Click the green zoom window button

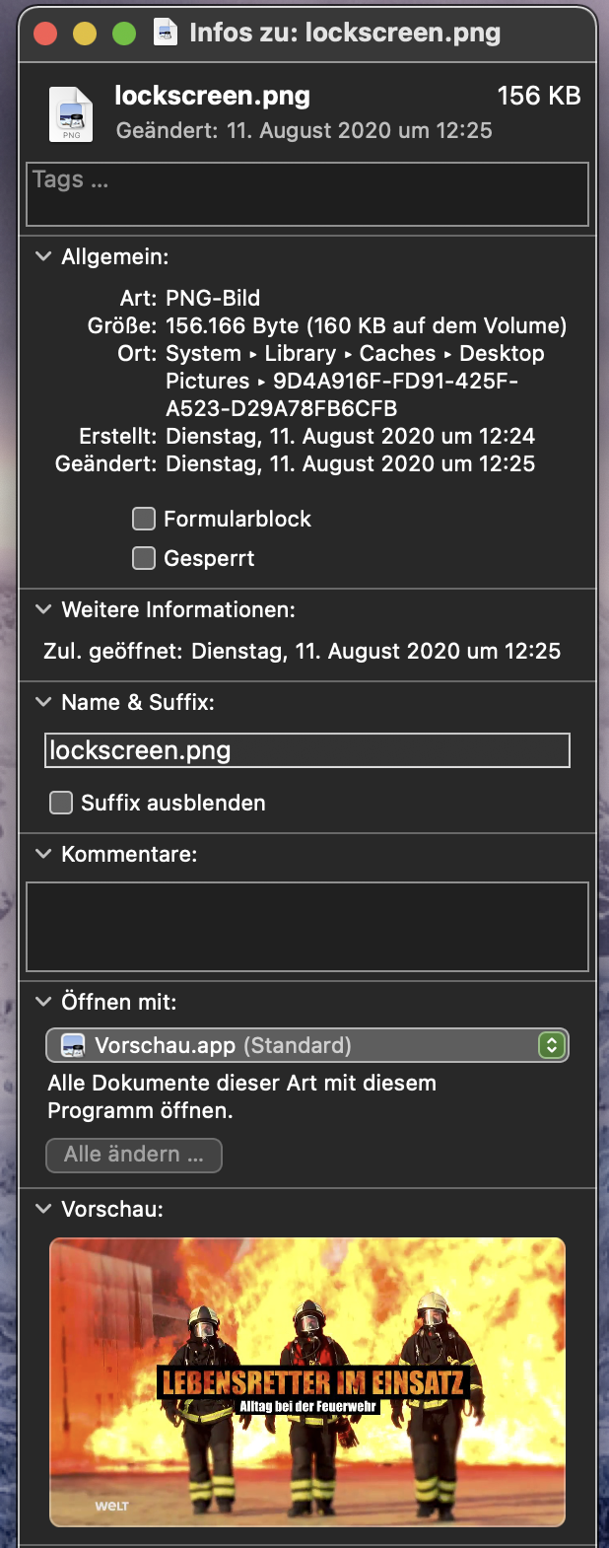[124, 34]
